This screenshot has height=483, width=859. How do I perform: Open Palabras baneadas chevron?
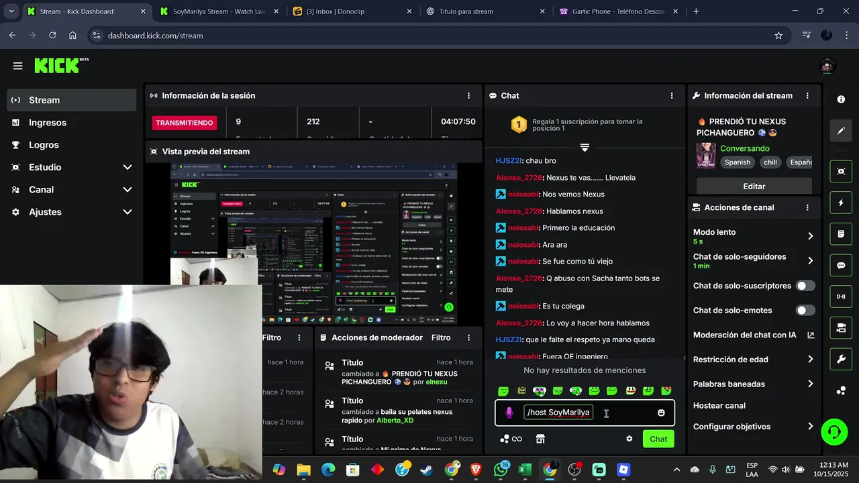810,384
